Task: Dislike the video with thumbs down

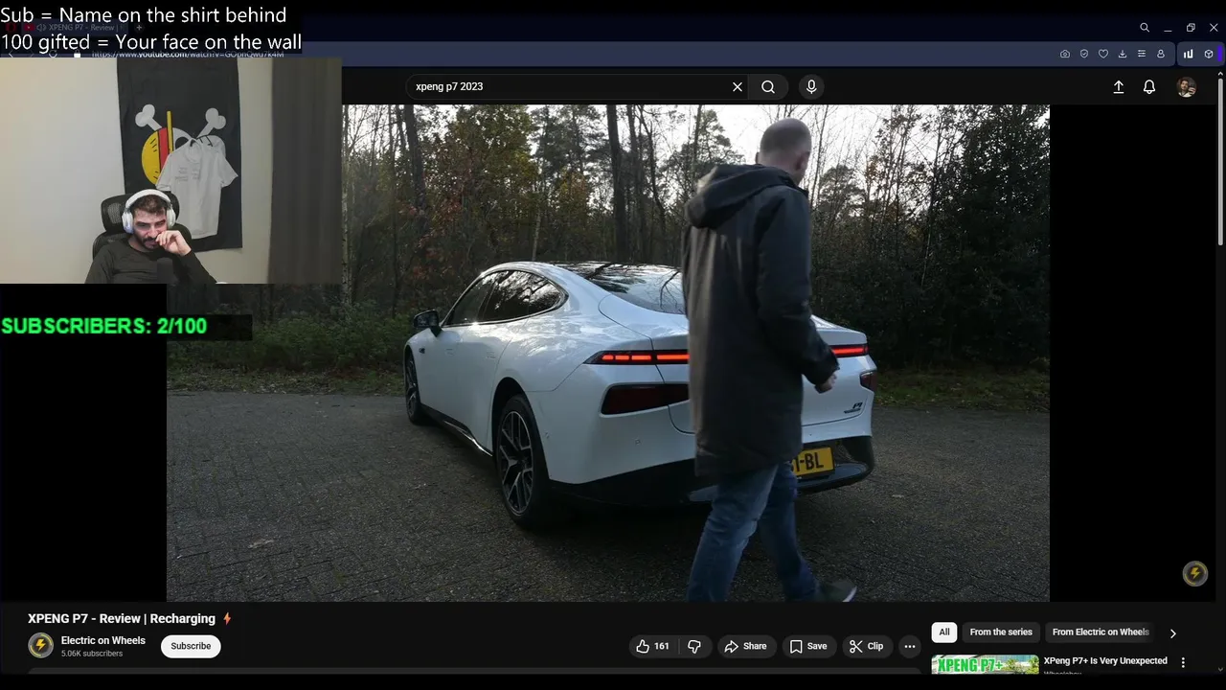Action: coord(694,646)
